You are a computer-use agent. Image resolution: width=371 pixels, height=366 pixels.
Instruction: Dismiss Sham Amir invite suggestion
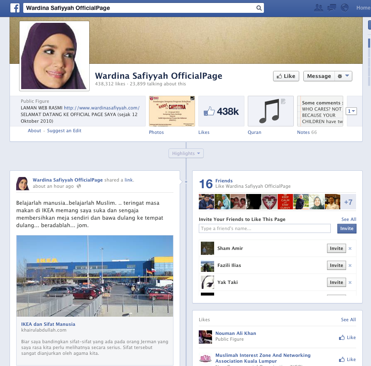click(350, 249)
